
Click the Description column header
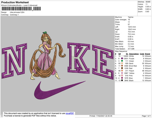[x=134, y=54]
